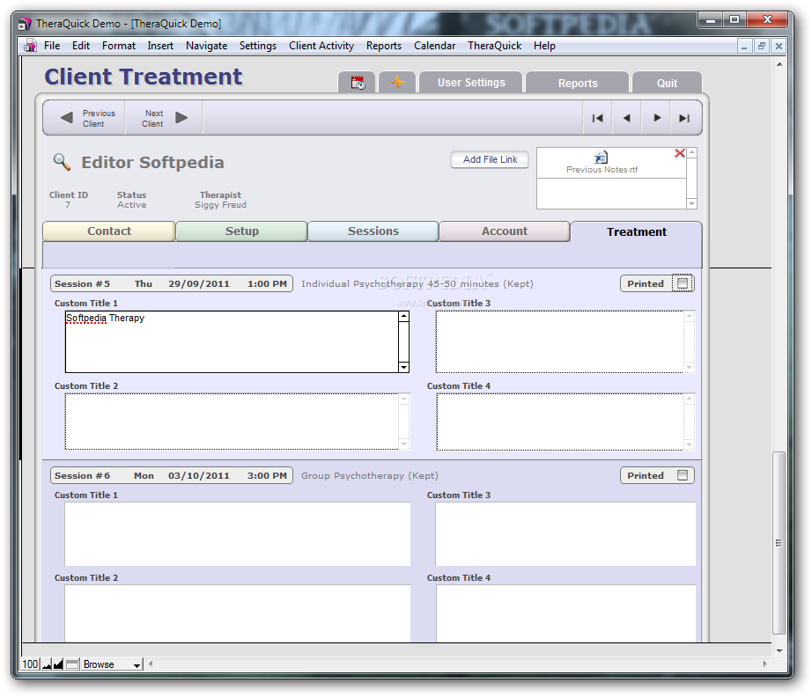This screenshot has height=697, width=812.
Task: Select the Treatment tab
Action: click(x=637, y=231)
